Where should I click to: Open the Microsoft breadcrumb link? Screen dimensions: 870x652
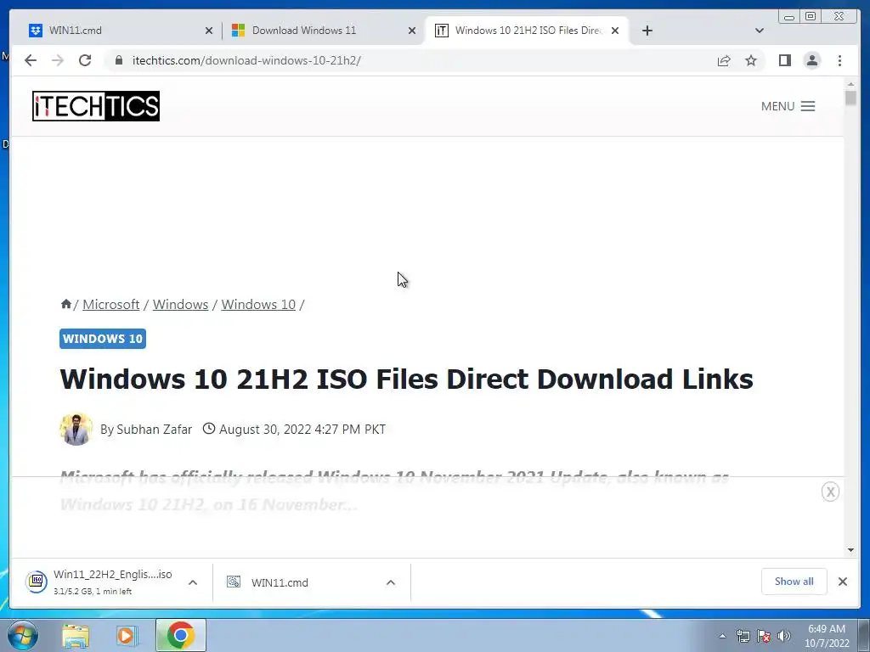pos(111,305)
